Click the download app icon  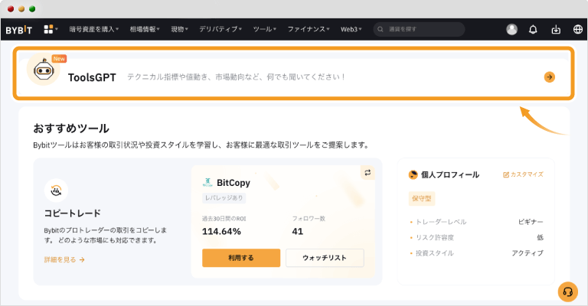556,29
